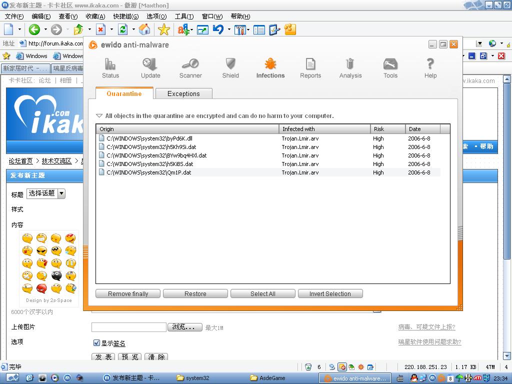The image size is (512, 384).
Task: Open the Help question mark section
Action: [x=430, y=68]
